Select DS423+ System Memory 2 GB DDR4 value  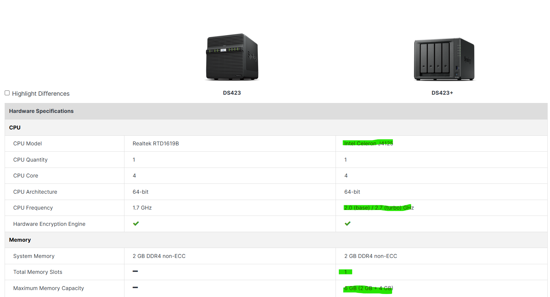[371, 256]
